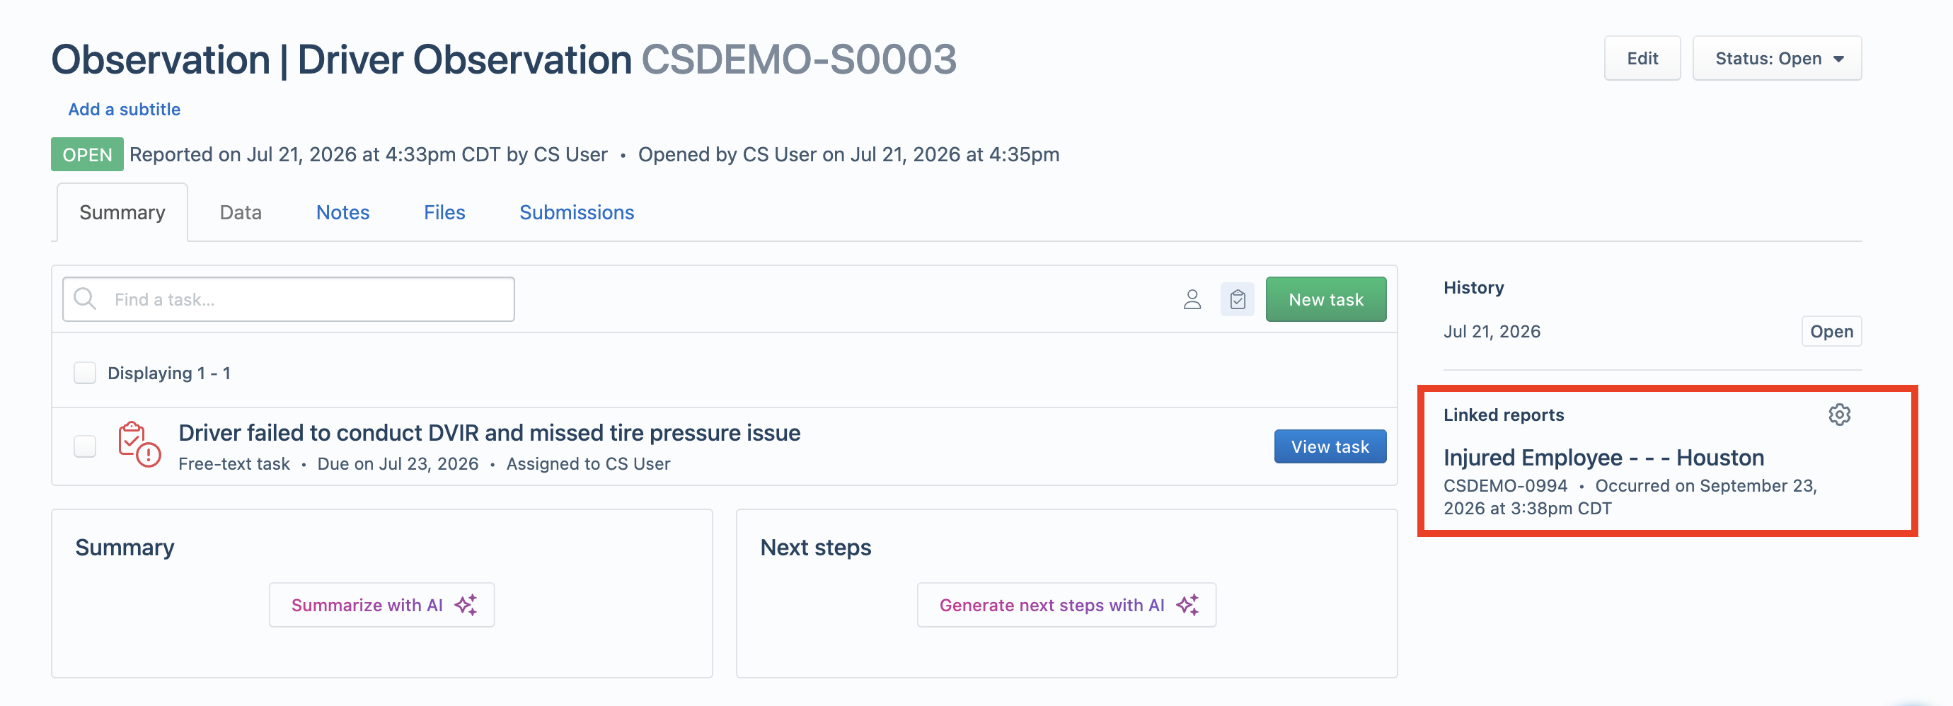Focus the Find a task search field
The image size is (1953, 706).
point(289,299)
